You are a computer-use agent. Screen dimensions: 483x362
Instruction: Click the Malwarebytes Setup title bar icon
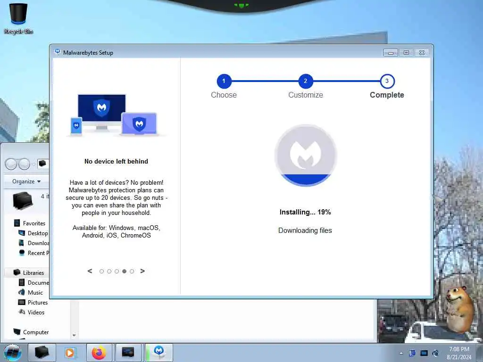(x=57, y=52)
